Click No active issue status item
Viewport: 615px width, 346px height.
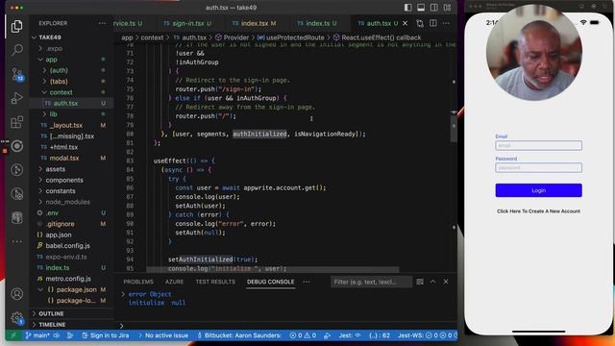(163, 335)
